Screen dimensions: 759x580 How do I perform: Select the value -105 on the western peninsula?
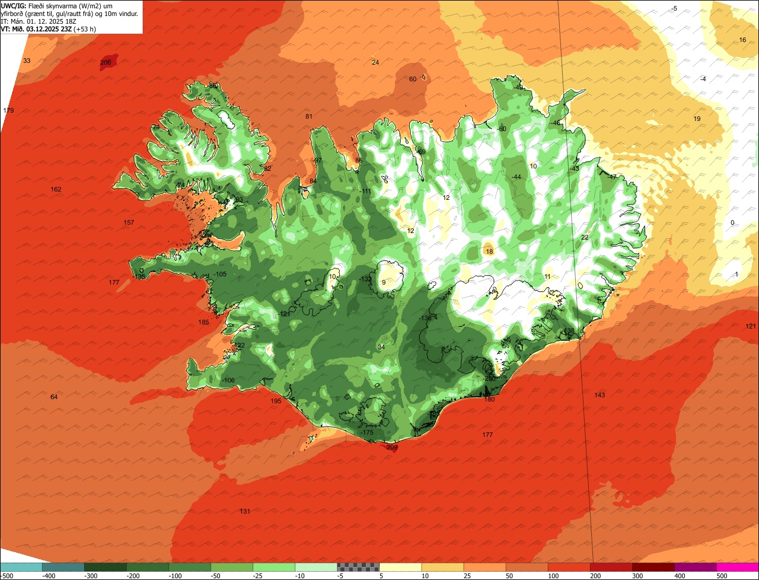[220, 274]
